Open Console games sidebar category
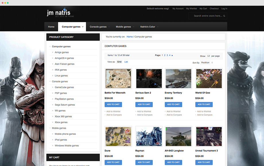Image resolution: width=264 pixels, height=166 pixels. (x=60, y=82)
